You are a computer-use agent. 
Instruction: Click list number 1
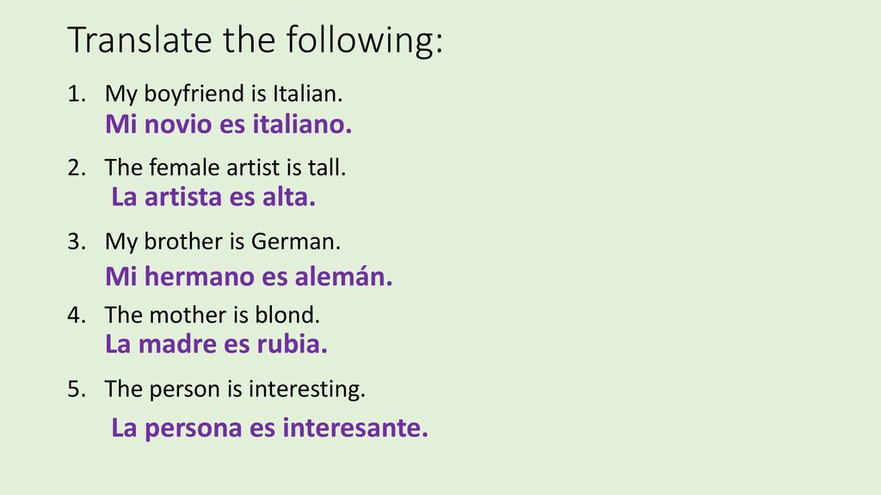77,94
